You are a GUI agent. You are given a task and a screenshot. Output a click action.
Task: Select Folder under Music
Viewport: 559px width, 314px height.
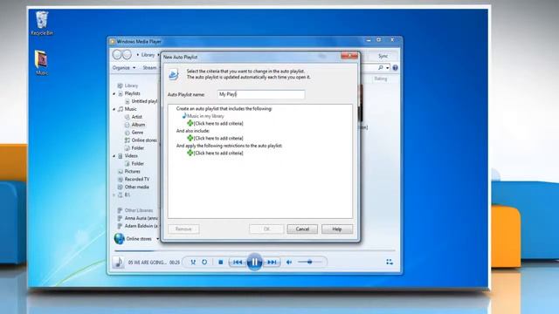pos(138,147)
